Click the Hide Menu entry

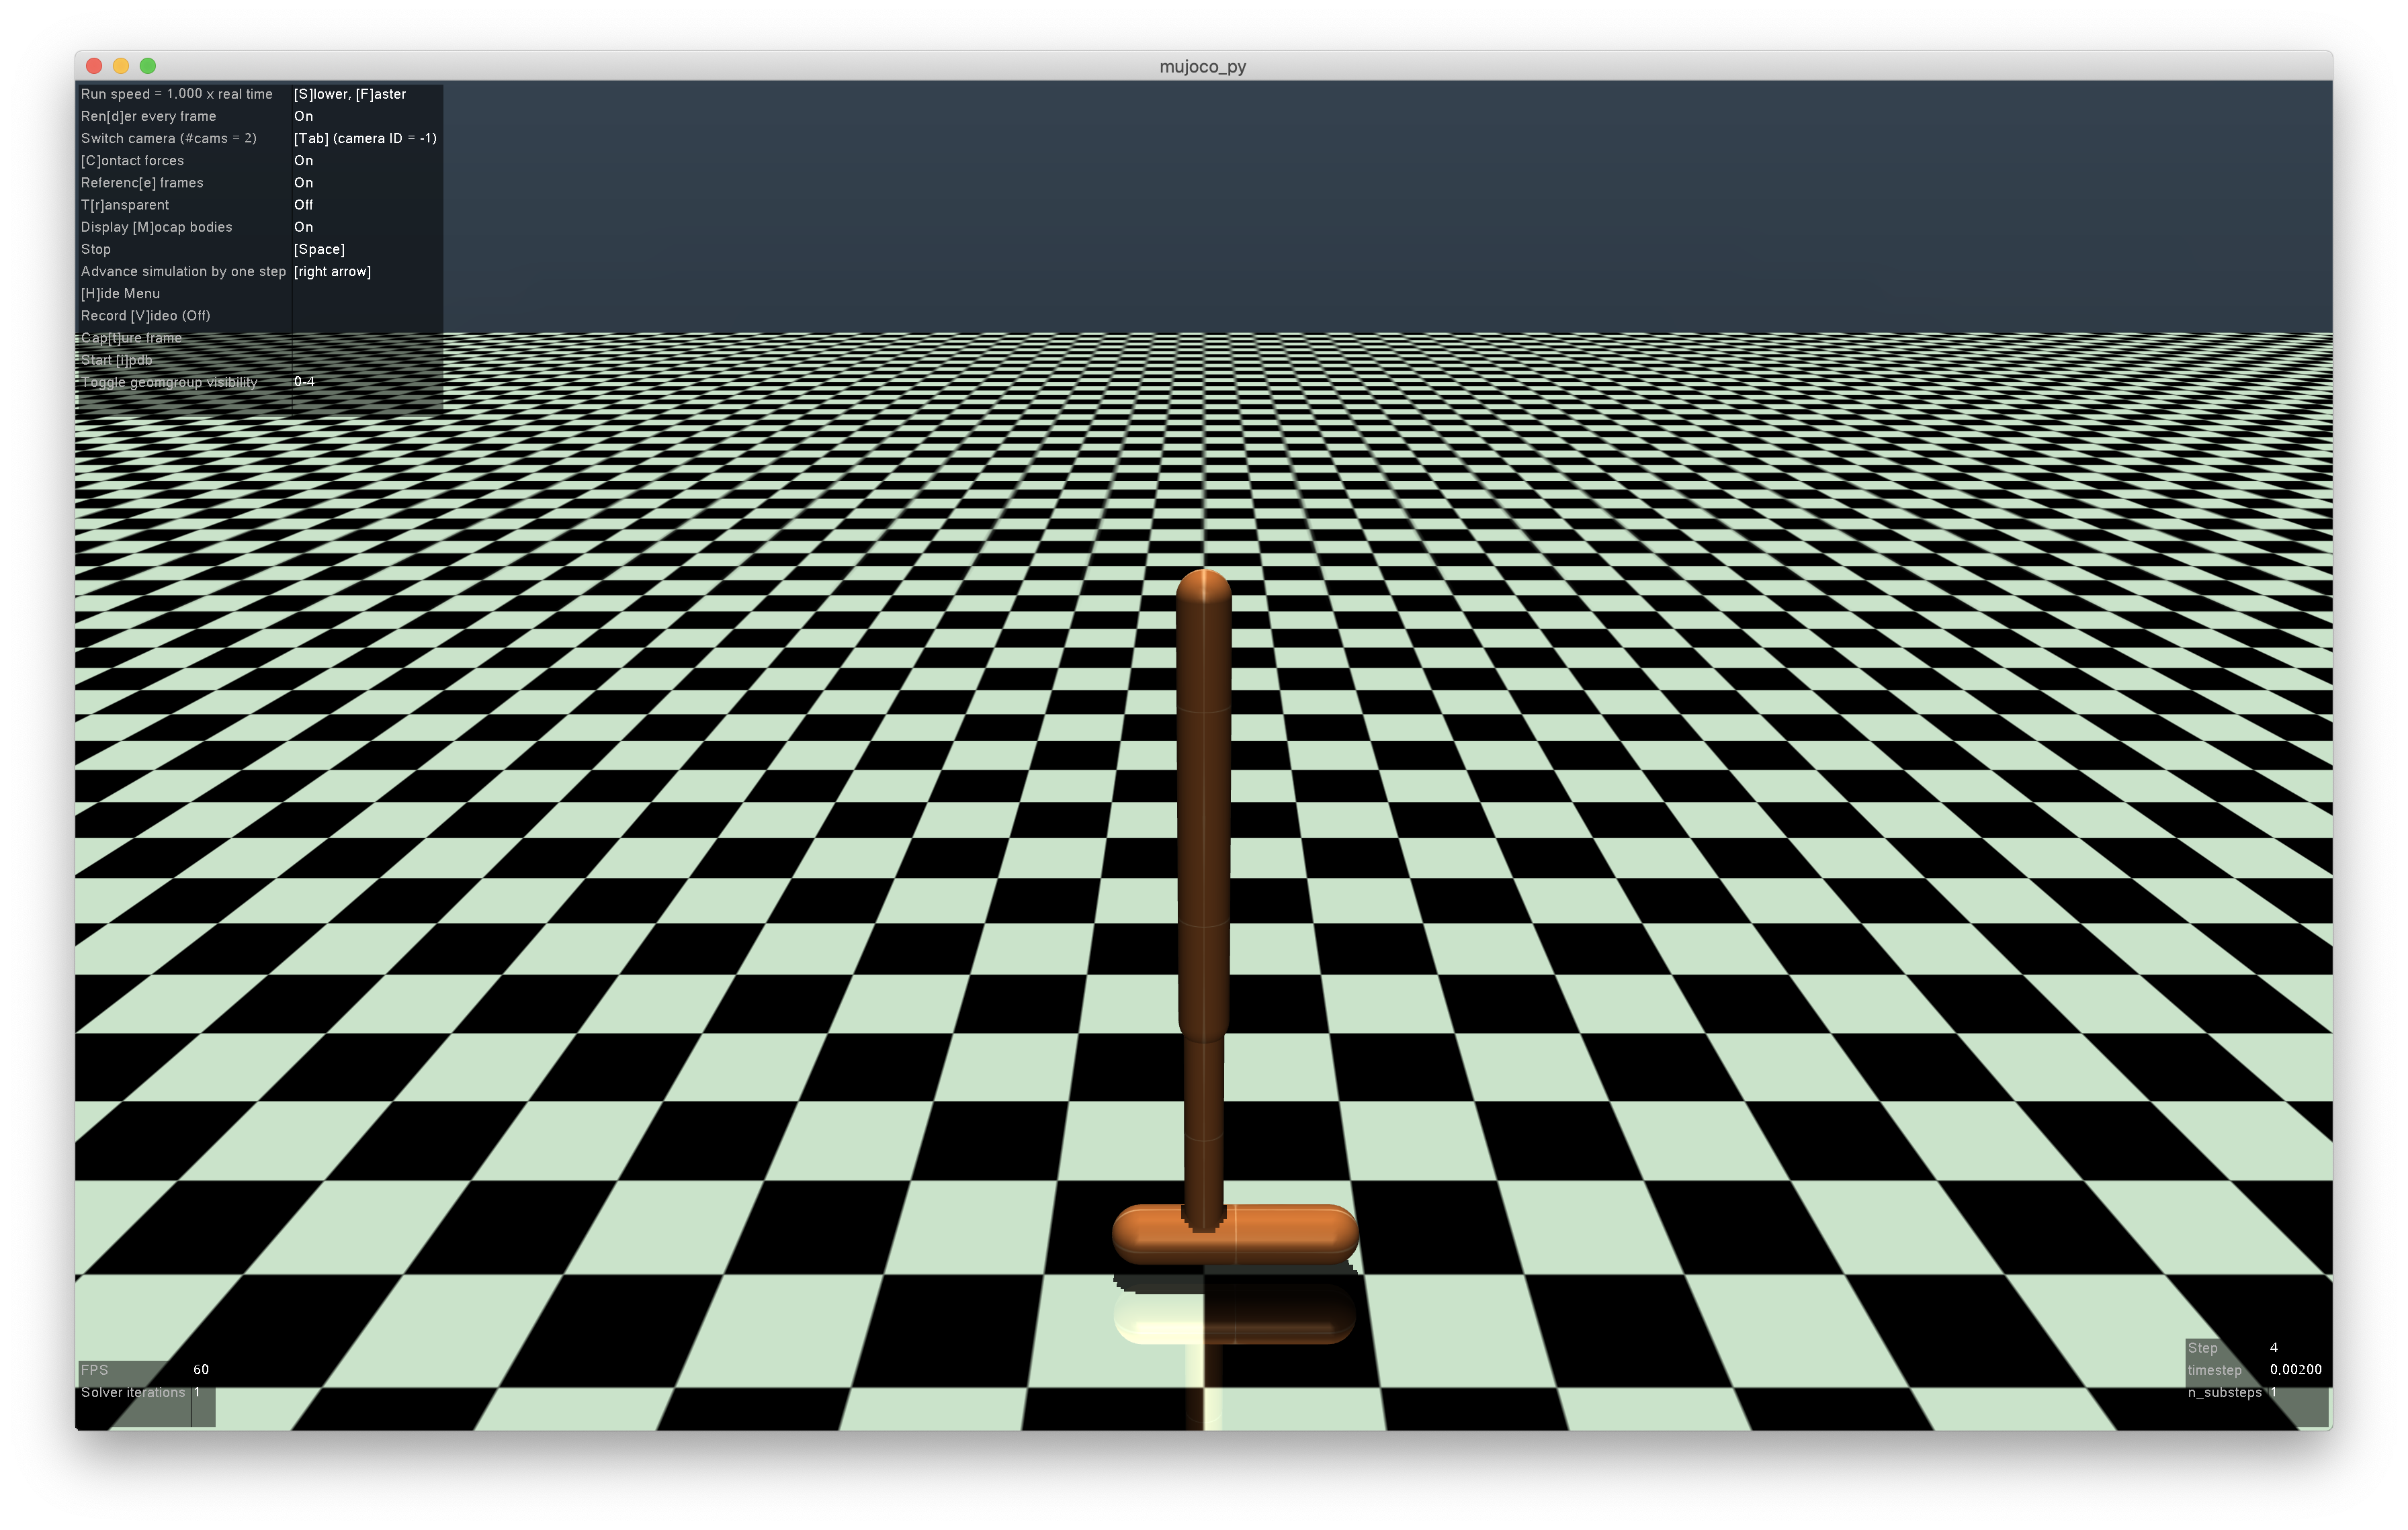[x=120, y=294]
